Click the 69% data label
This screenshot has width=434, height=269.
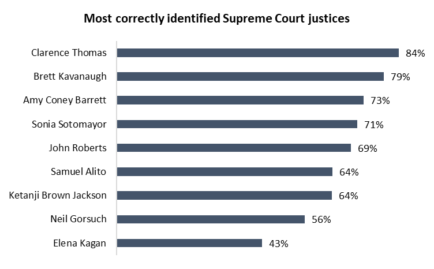click(367, 148)
